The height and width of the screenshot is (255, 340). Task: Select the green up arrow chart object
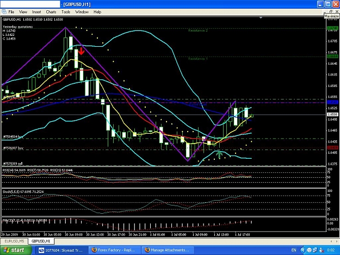coord(219,154)
